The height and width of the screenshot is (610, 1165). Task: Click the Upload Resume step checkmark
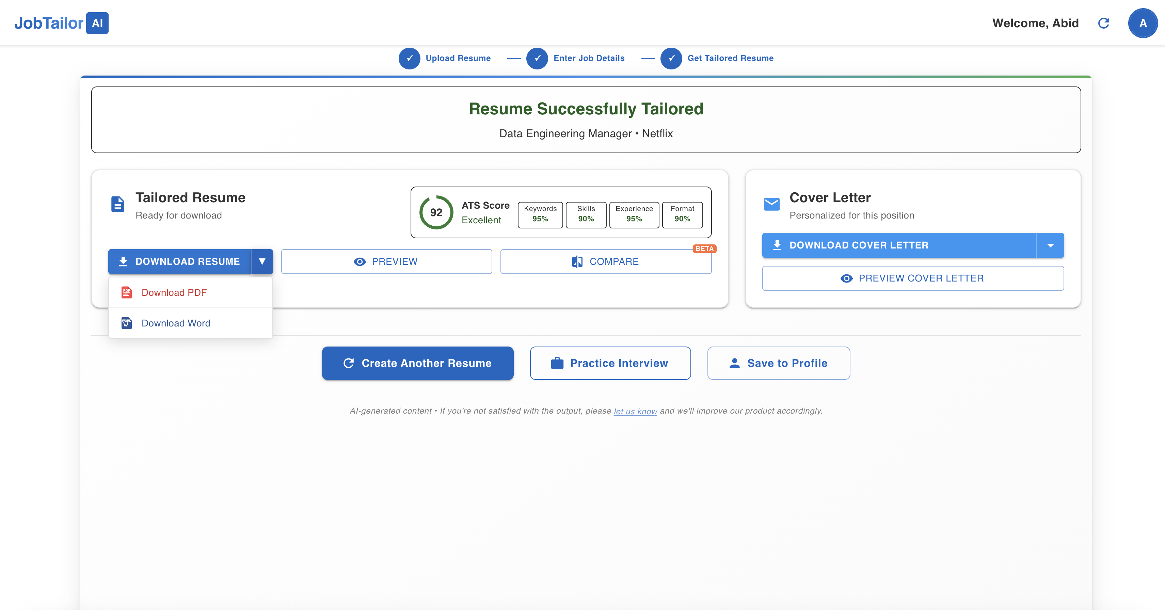pos(409,58)
